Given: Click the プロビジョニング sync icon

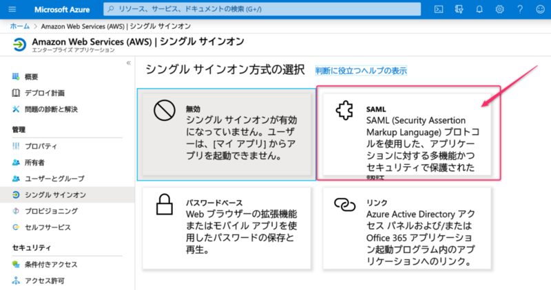Looking at the screenshot, I should [16, 211].
